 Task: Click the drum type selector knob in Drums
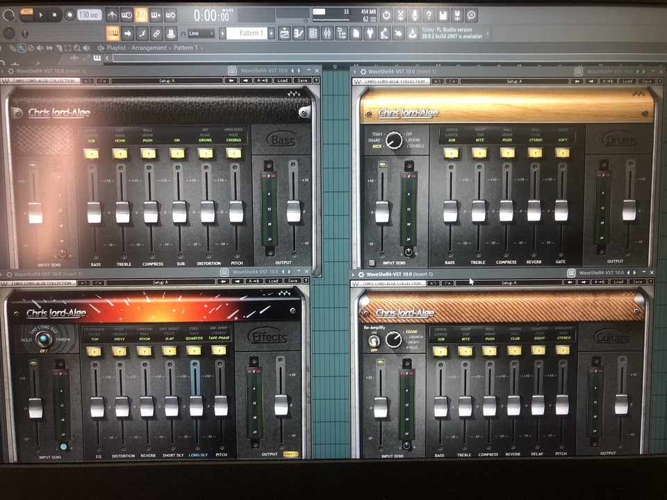click(x=394, y=140)
